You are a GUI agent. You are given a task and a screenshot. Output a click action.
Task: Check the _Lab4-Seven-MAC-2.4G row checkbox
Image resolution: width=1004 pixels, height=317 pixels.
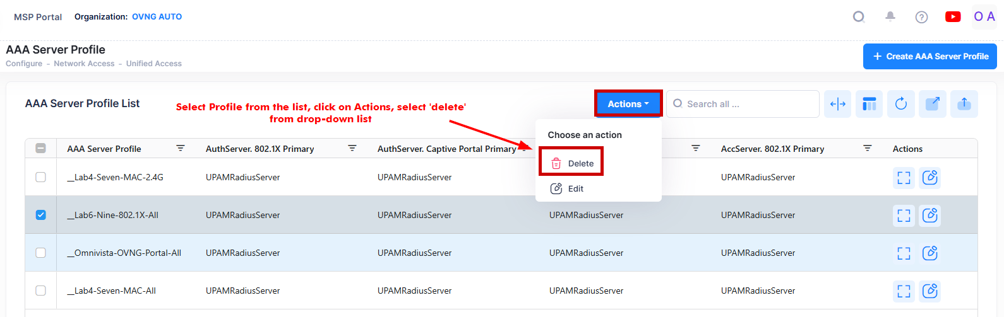tap(41, 177)
